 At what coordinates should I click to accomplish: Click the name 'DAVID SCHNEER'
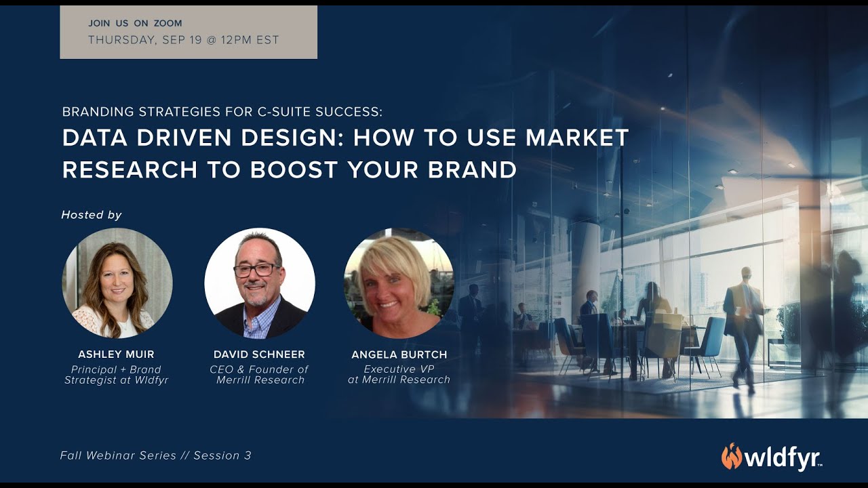pyautogui.click(x=259, y=354)
